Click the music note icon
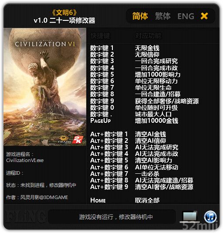223x233 pixels. (x=210, y=217)
